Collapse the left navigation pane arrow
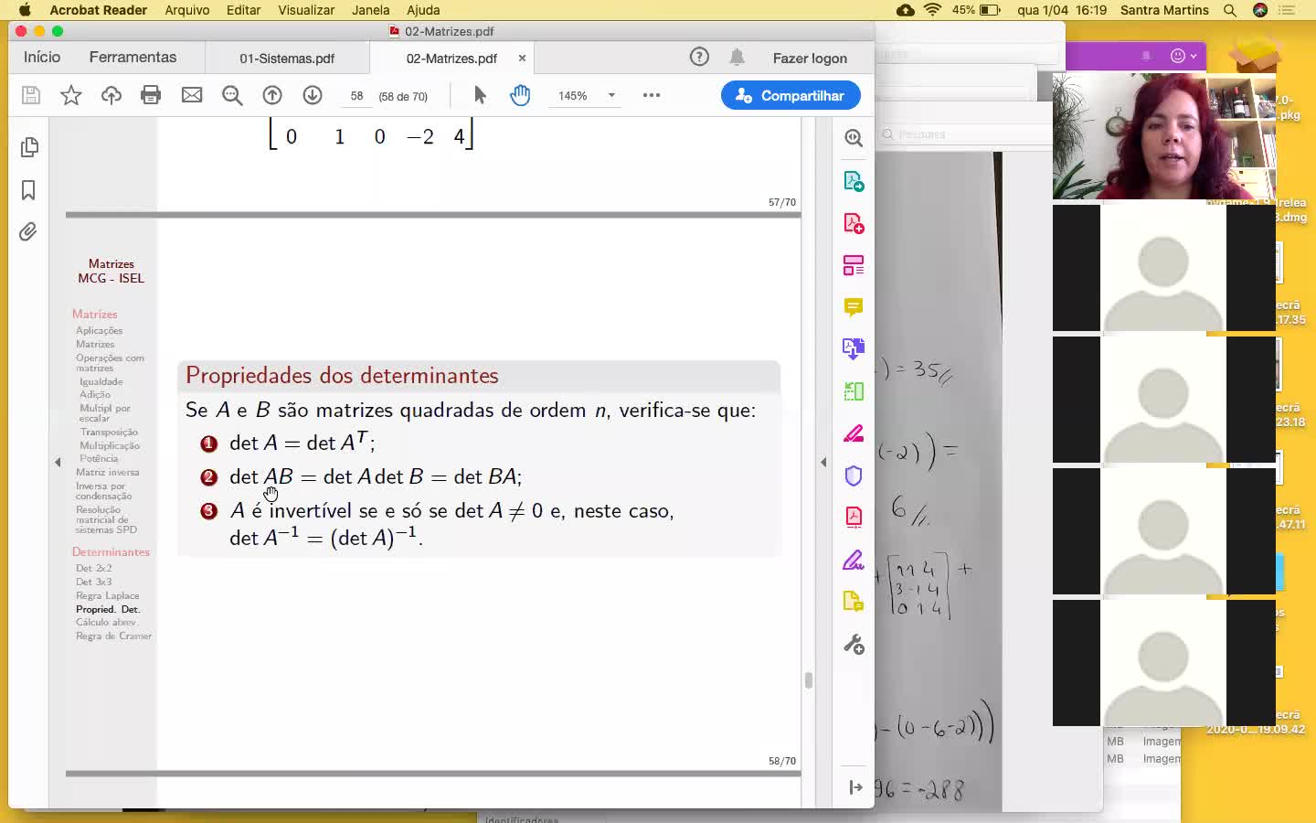The image size is (1316, 823). pyautogui.click(x=58, y=463)
